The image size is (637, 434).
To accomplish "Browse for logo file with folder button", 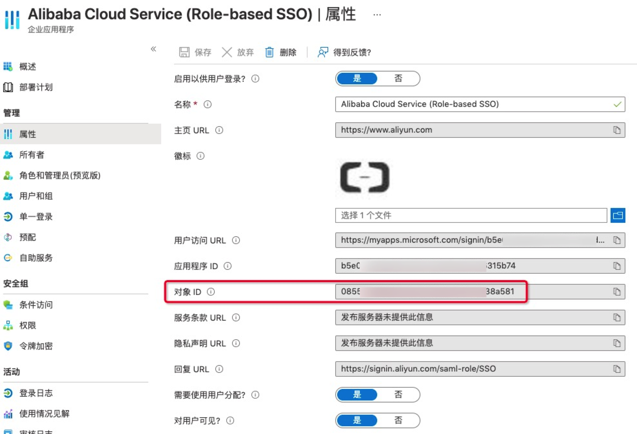I will (618, 215).
